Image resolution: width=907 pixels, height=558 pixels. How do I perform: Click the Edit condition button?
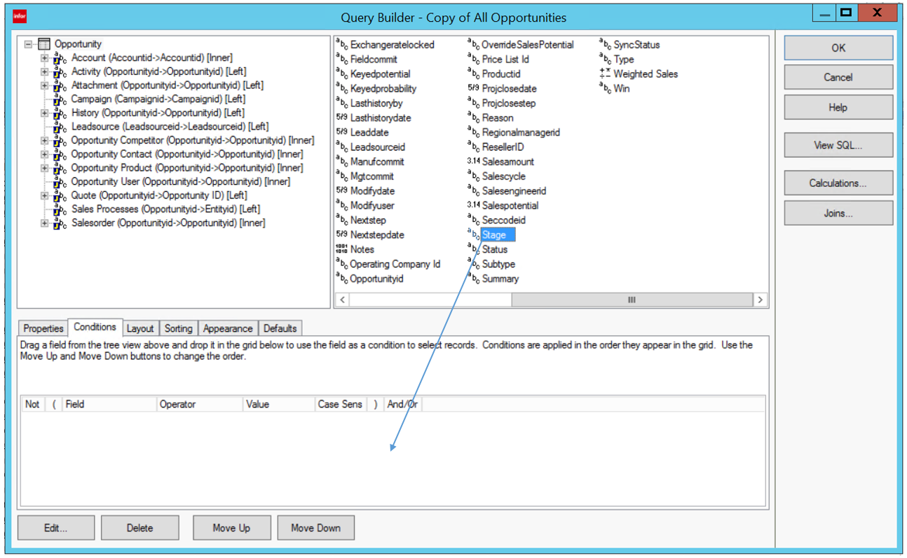(x=56, y=528)
